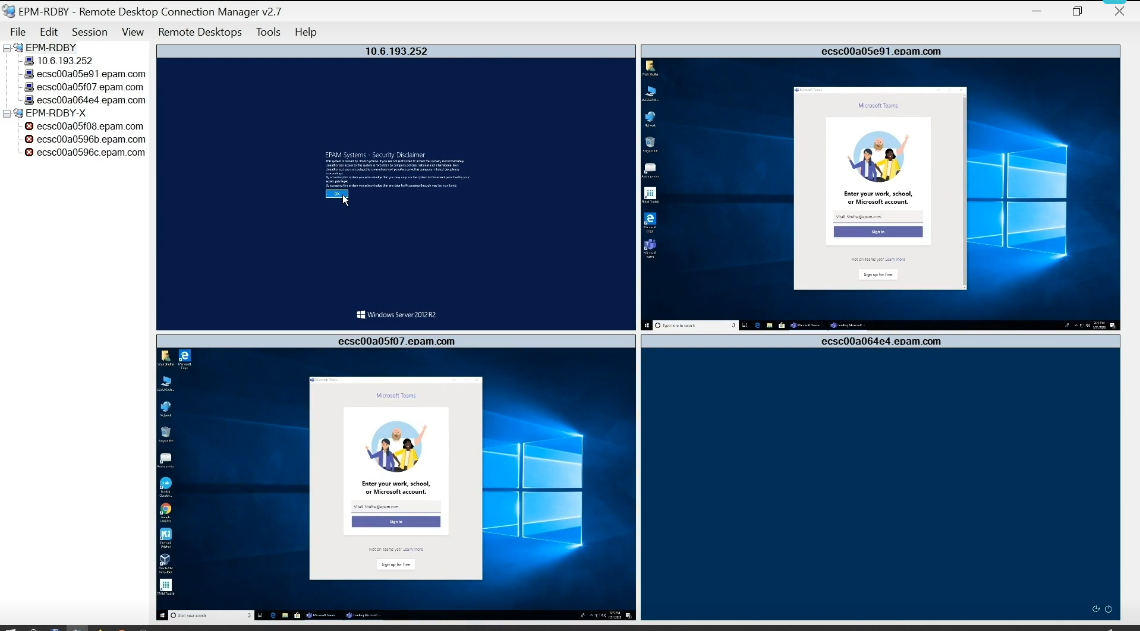Click the ecsc00a064e4.epam.com thumbnail title header

coord(881,341)
